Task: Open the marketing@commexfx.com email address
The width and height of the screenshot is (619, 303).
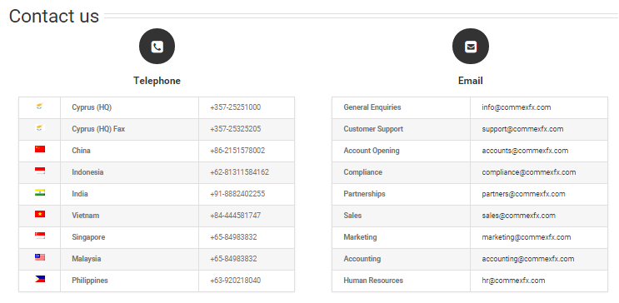Action: pos(526,237)
